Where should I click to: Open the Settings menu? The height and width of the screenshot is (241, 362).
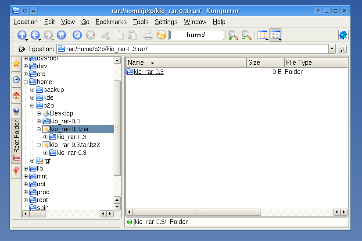coord(166,22)
